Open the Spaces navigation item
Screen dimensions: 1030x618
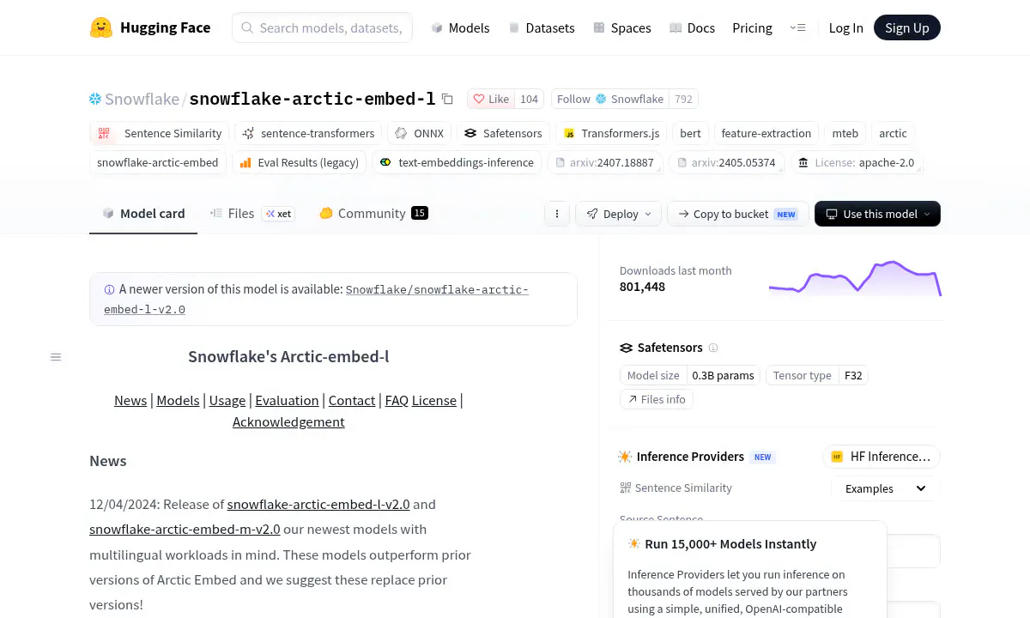[622, 27]
